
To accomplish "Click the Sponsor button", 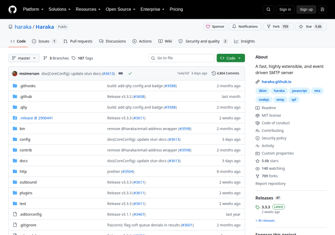I will pos(215,27).
